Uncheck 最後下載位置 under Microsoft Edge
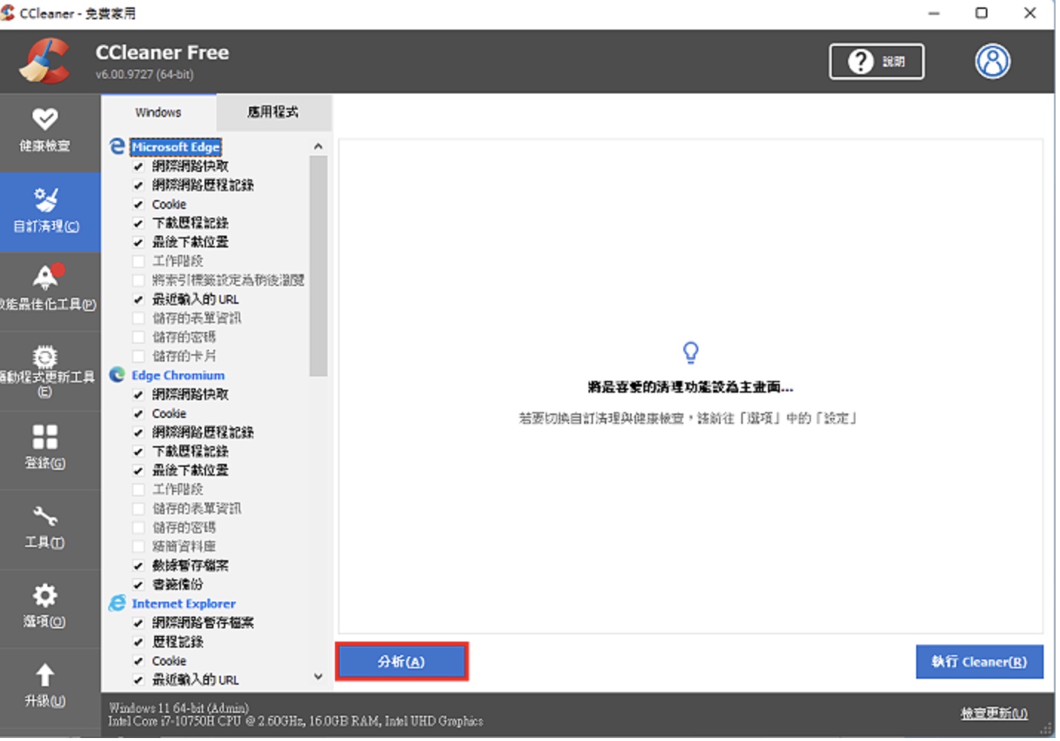1060x741 pixels. coord(138,242)
